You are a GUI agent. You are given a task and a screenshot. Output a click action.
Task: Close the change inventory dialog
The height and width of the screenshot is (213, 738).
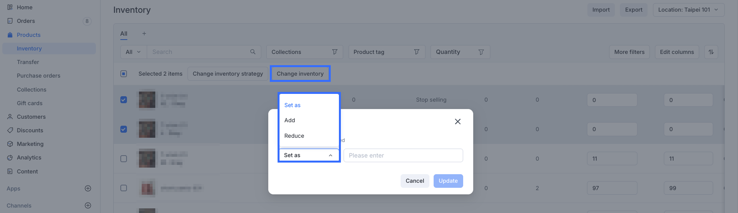click(x=458, y=121)
